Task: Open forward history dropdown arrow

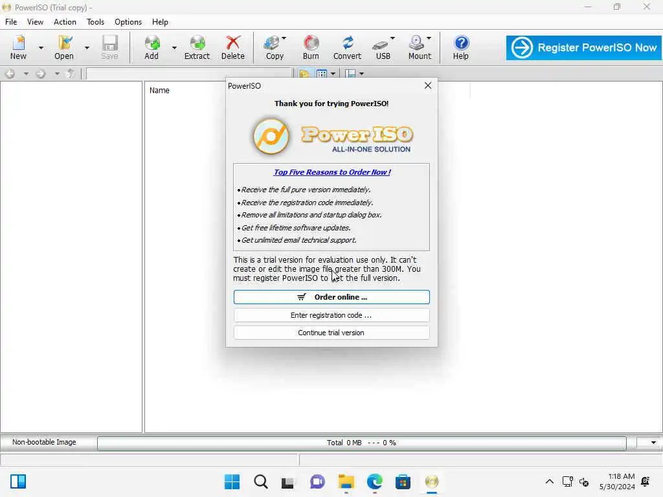Action: tap(57, 74)
